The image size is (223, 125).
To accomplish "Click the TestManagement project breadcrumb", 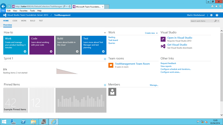I will point(62,15).
